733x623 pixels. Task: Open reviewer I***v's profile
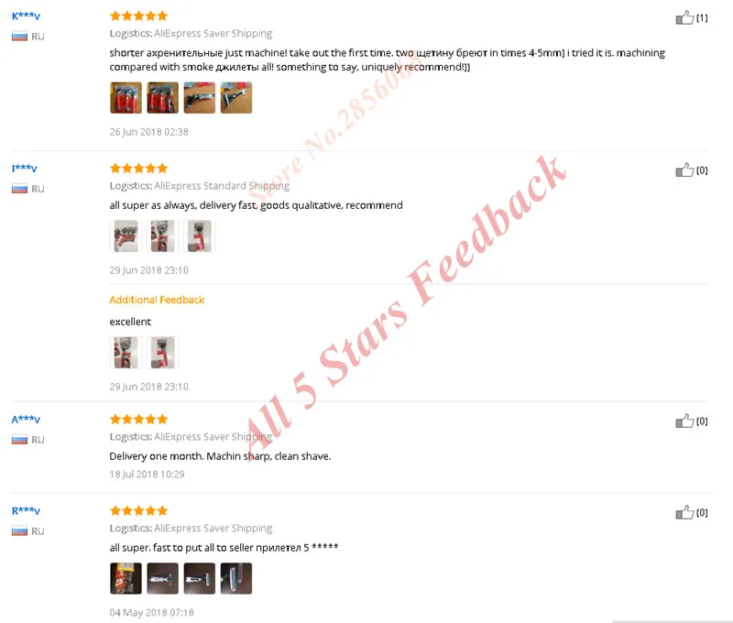tap(25, 169)
